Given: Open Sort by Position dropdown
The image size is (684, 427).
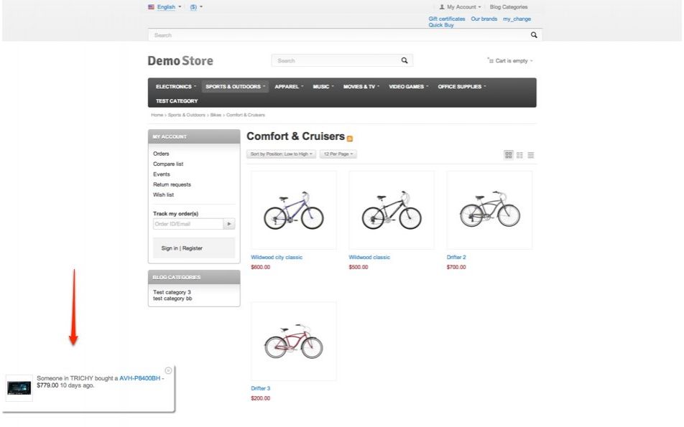Looking at the screenshot, I should click(281, 154).
